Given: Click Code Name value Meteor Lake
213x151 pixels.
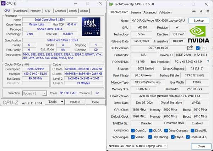Looking at the screenshot, I should (x=36, y=24).
